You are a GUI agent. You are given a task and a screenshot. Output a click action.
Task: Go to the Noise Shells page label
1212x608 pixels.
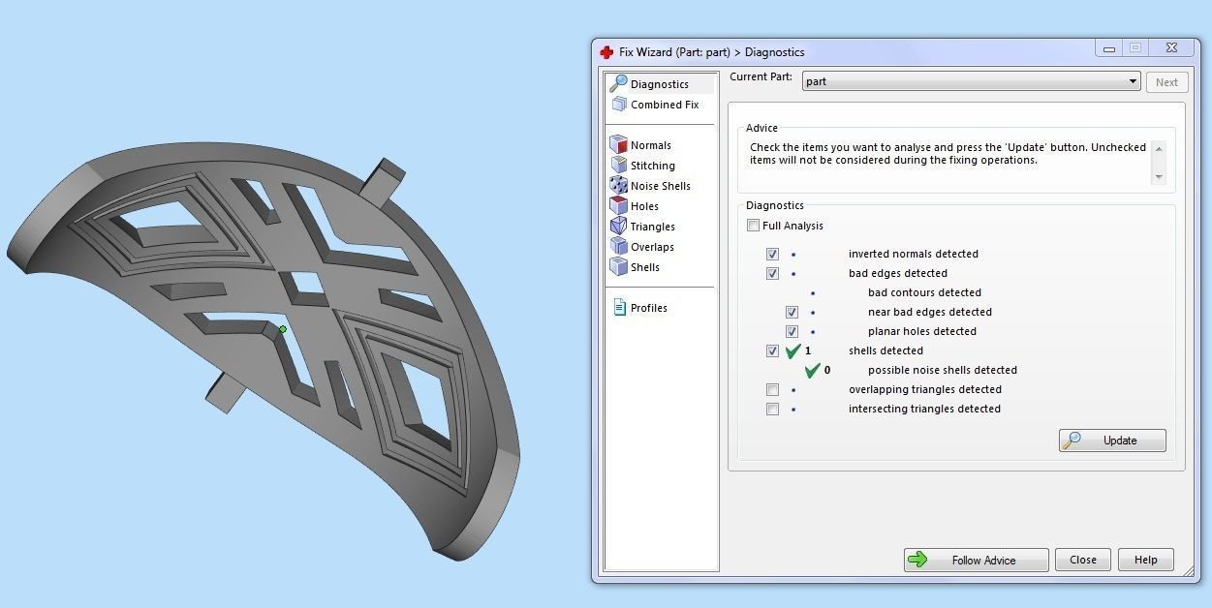pyautogui.click(x=661, y=186)
